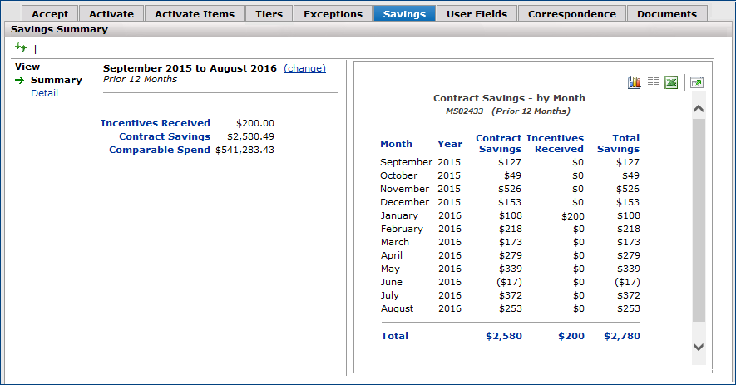Image resolution: width=736 pixels, height=385 pixels.
Task: Go to the Tiers tab
Action: pos(269,14)
